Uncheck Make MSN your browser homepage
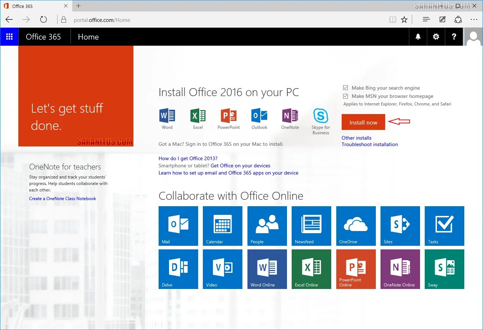The width and height of the screenshot is (483, 330). (346, 96)
